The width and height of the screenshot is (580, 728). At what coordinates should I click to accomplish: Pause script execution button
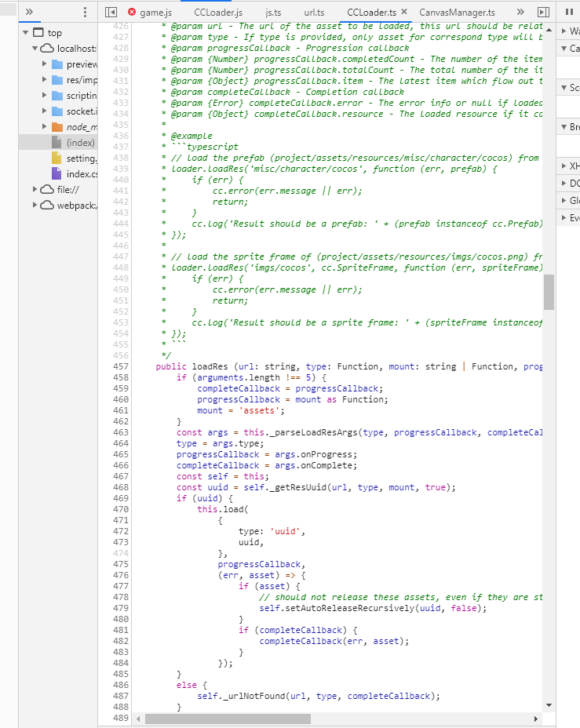pyautogui.click(x=569, y=12)
